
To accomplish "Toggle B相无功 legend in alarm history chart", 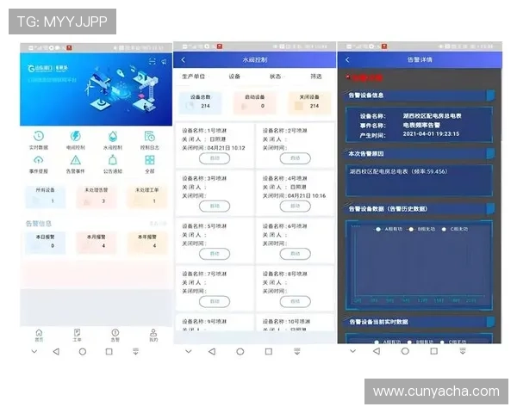I will point(421,229).
